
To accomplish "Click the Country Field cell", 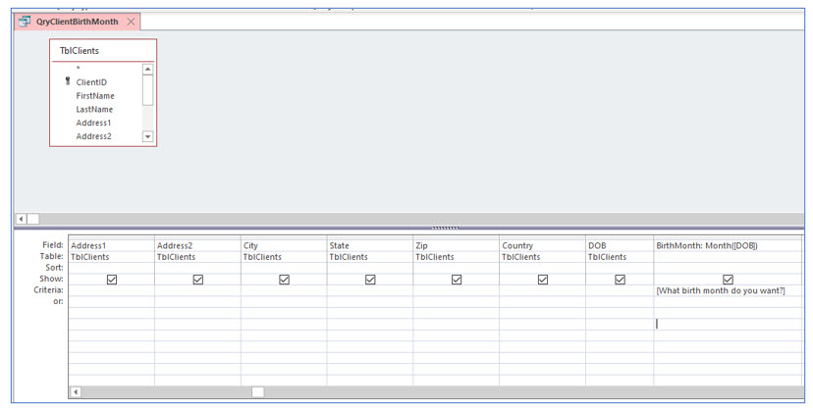I will [x=543, y=245].
